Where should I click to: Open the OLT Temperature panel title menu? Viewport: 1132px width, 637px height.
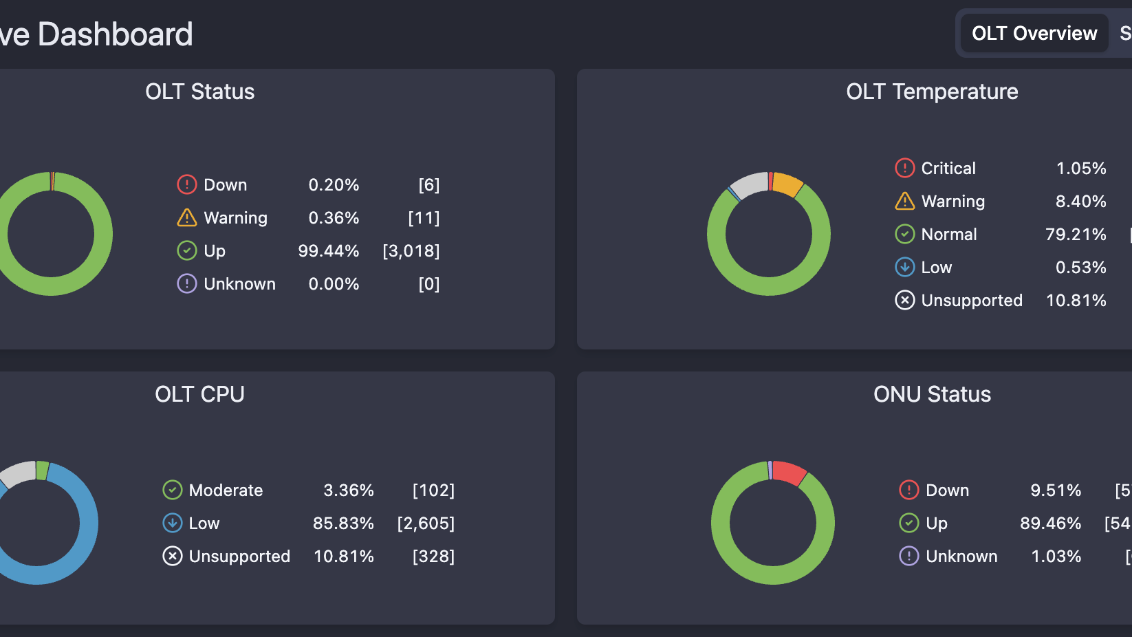933,91
